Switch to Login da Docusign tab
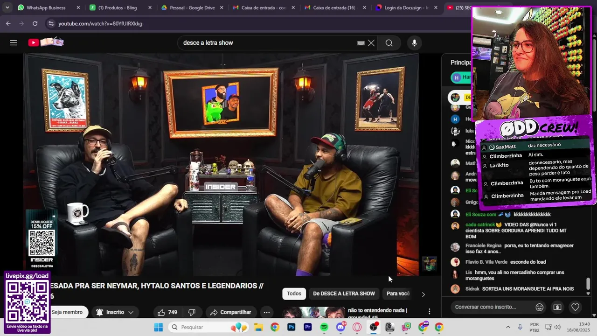The width and height of the screenshot is (597, 336). [x=406, y=7]
